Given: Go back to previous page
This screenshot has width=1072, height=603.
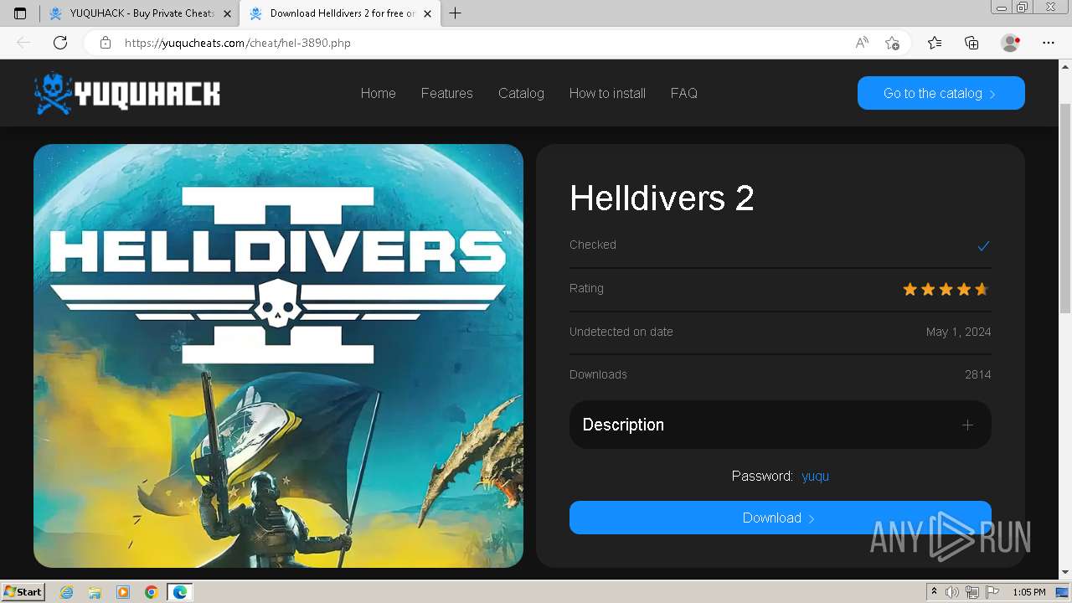Looking at the screenshot, I should pos(23,43).
